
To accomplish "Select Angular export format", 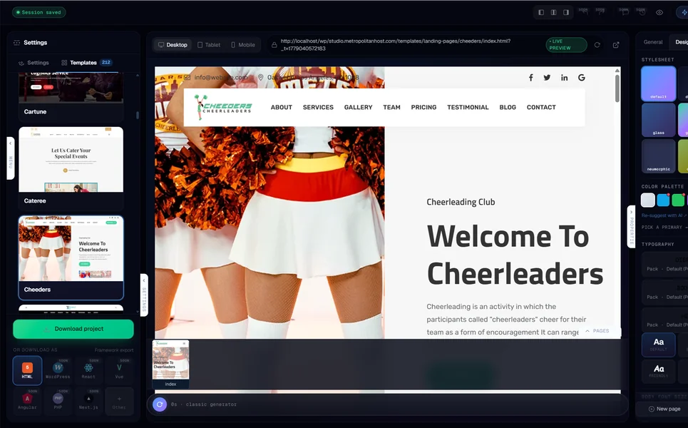I will (x=27, y=401).
